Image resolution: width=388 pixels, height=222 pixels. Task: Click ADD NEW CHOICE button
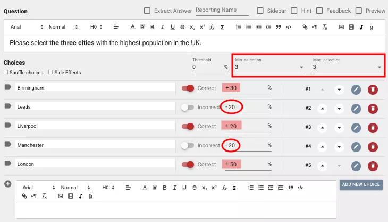pos(361,184)
